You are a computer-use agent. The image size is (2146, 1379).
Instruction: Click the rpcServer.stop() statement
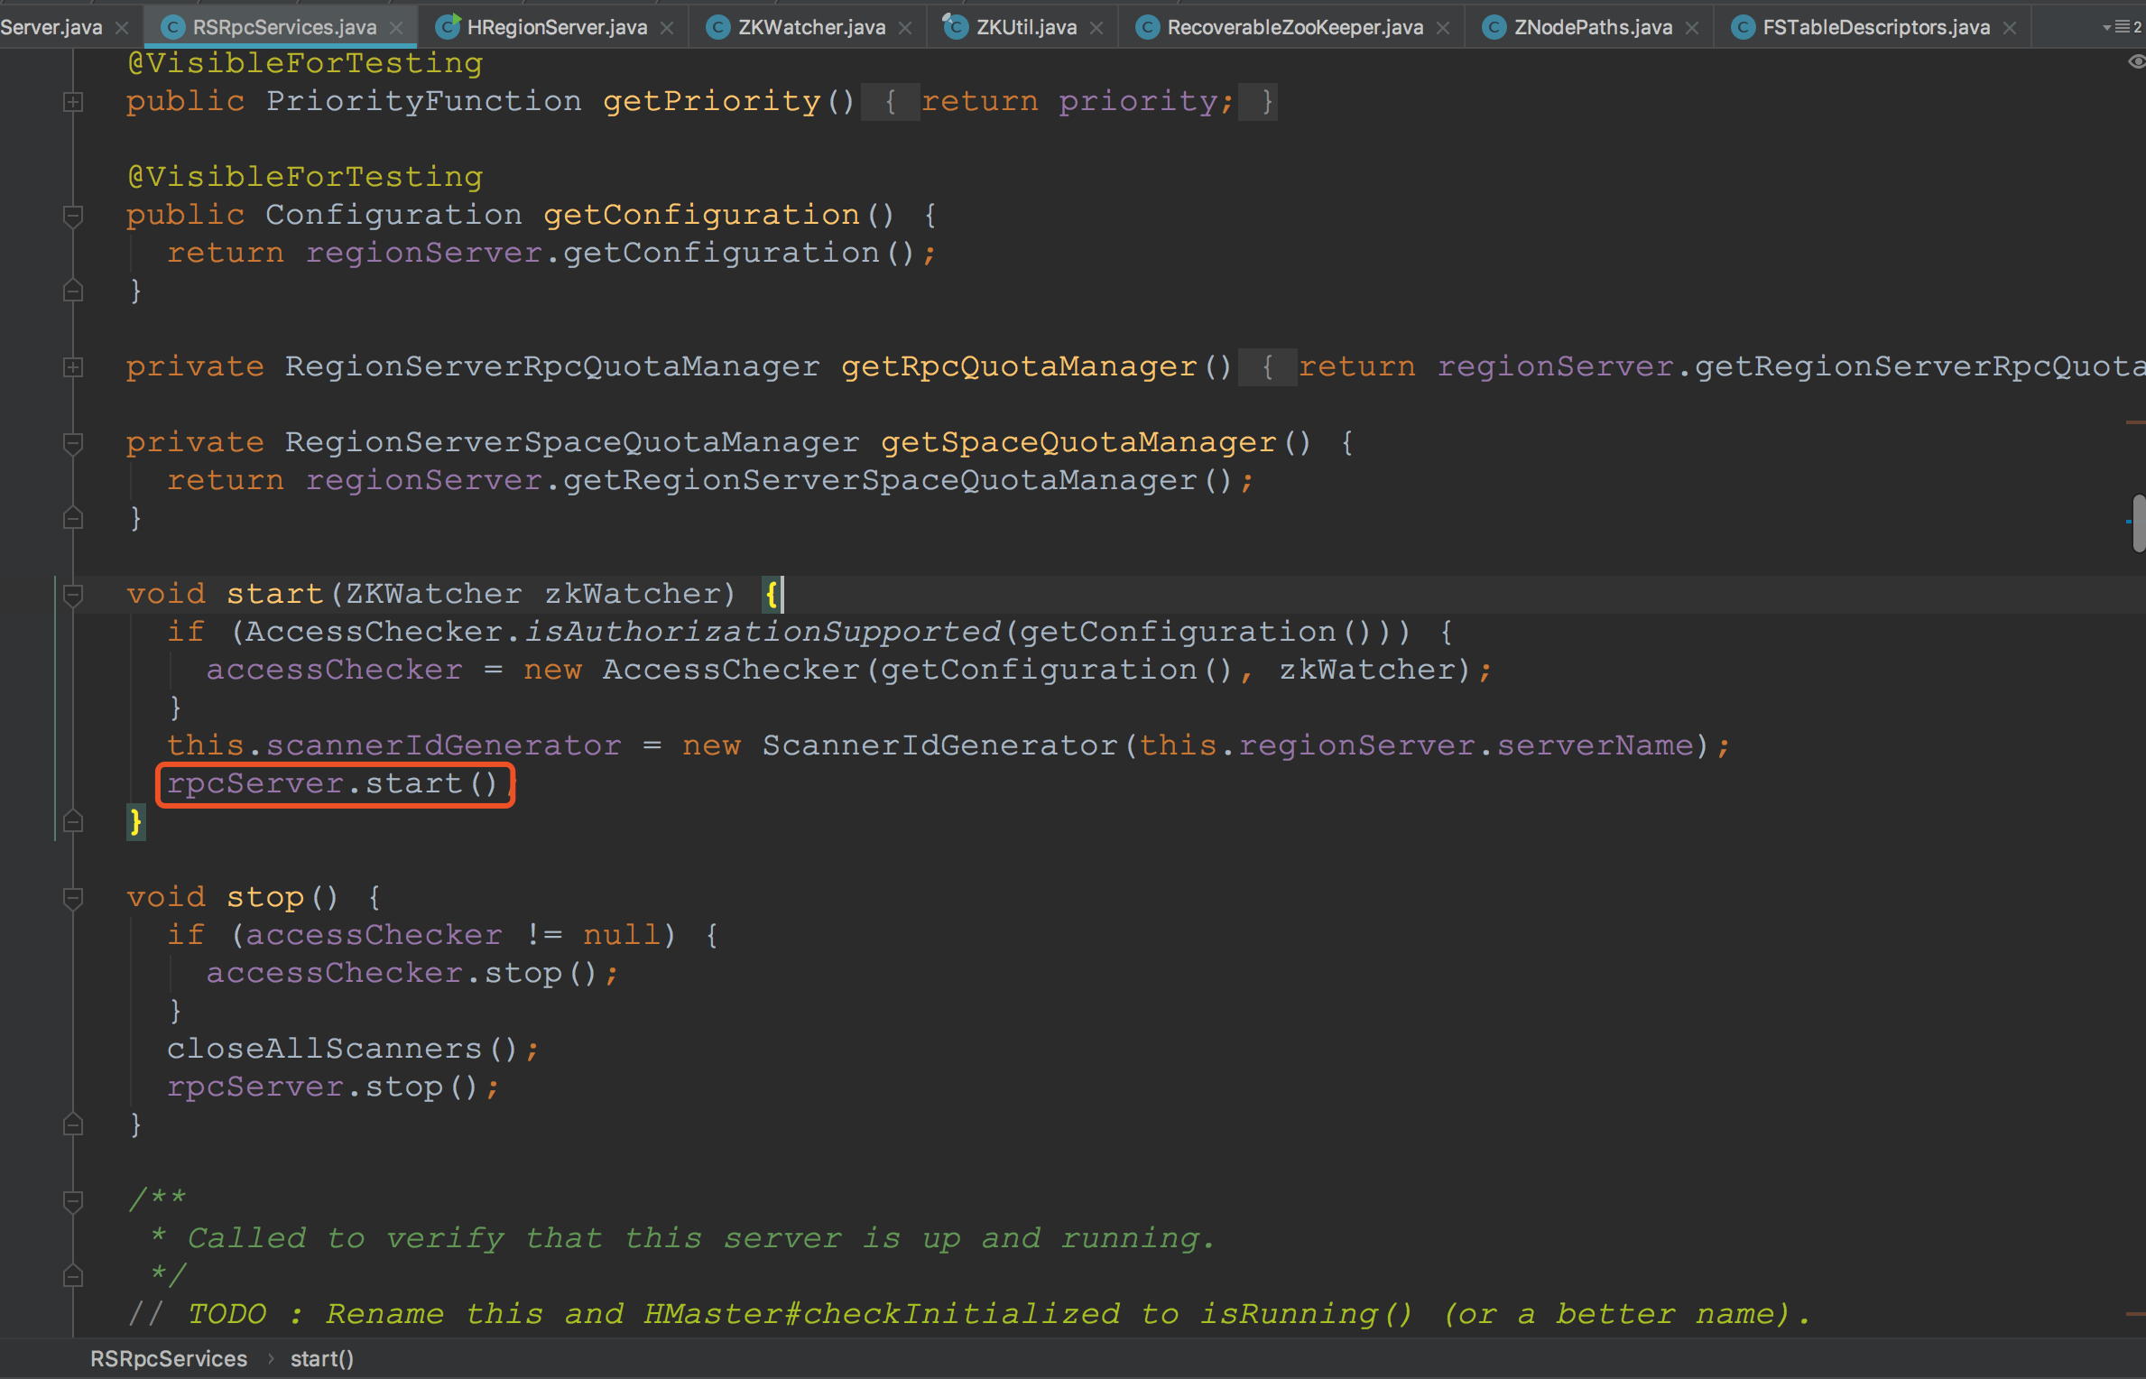click(x=332, y=1087)
